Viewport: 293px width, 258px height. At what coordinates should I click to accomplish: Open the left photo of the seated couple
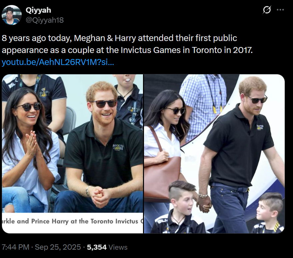coord(73,154)
